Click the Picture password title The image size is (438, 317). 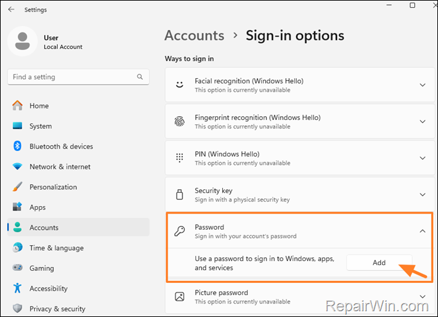pyautogui.click(x=221, y=293)
